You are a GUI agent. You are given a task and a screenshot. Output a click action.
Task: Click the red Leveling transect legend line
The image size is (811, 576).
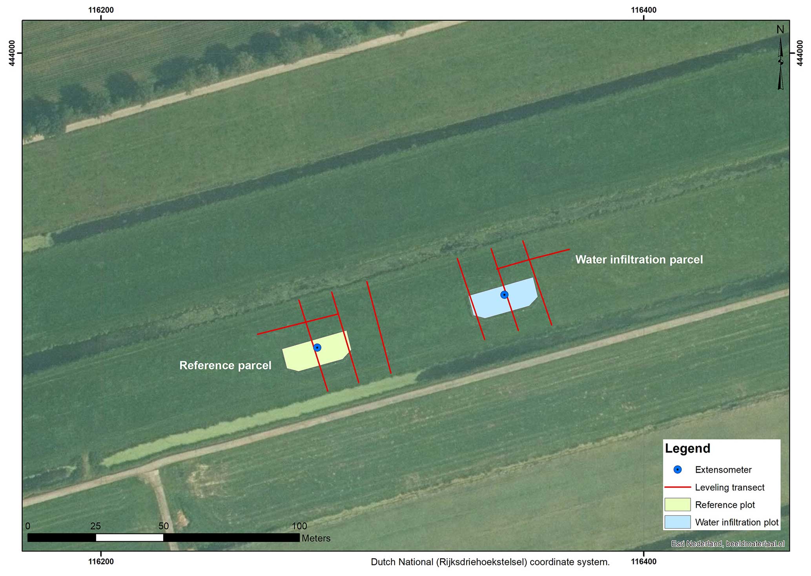coord(677,487)
